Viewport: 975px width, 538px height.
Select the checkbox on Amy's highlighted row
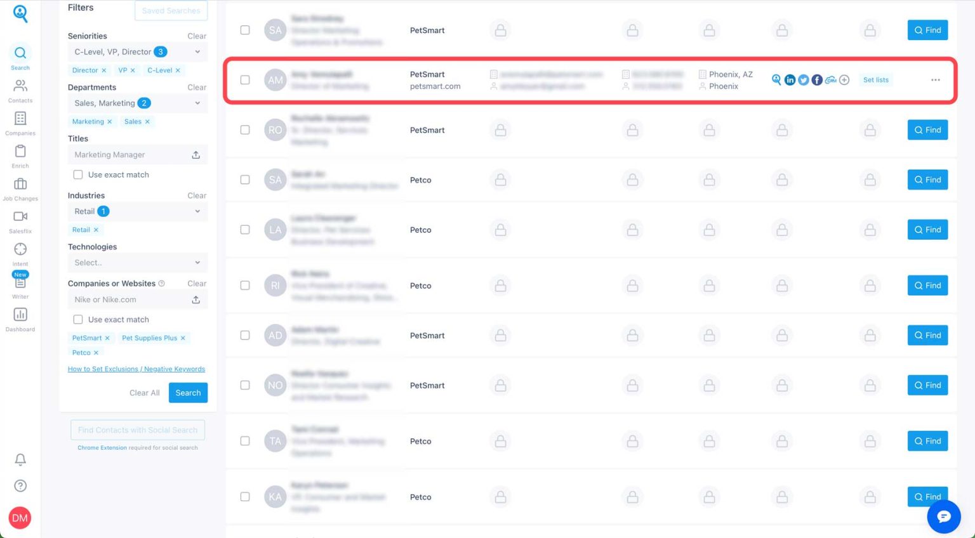[x=245, y=80]
